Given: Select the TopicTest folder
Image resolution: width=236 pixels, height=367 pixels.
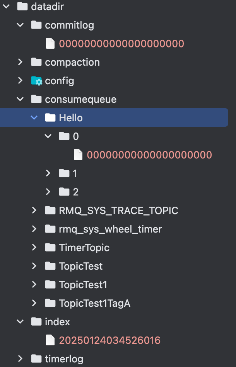Looking at the screenshot, I should [x=80, y=266].
